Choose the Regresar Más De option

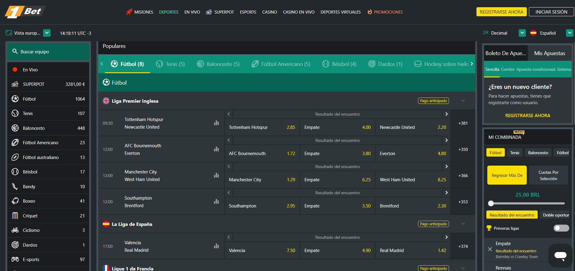[507, 175]
